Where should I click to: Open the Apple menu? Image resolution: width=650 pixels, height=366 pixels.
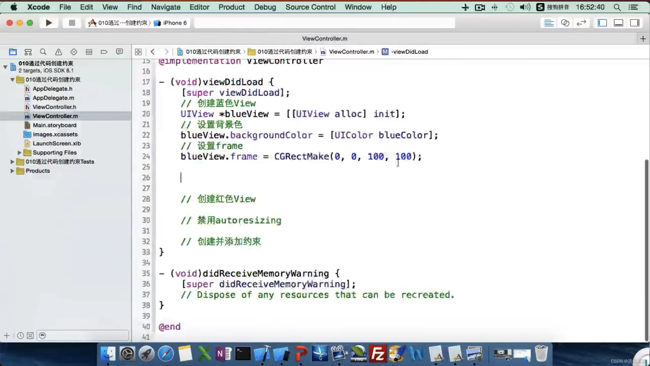tap(14, 7)
